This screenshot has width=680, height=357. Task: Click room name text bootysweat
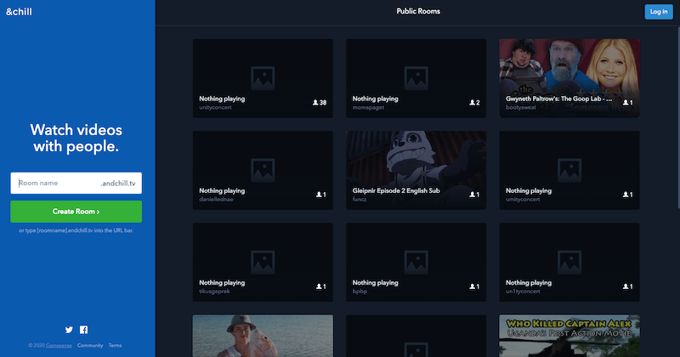(521, 108)
